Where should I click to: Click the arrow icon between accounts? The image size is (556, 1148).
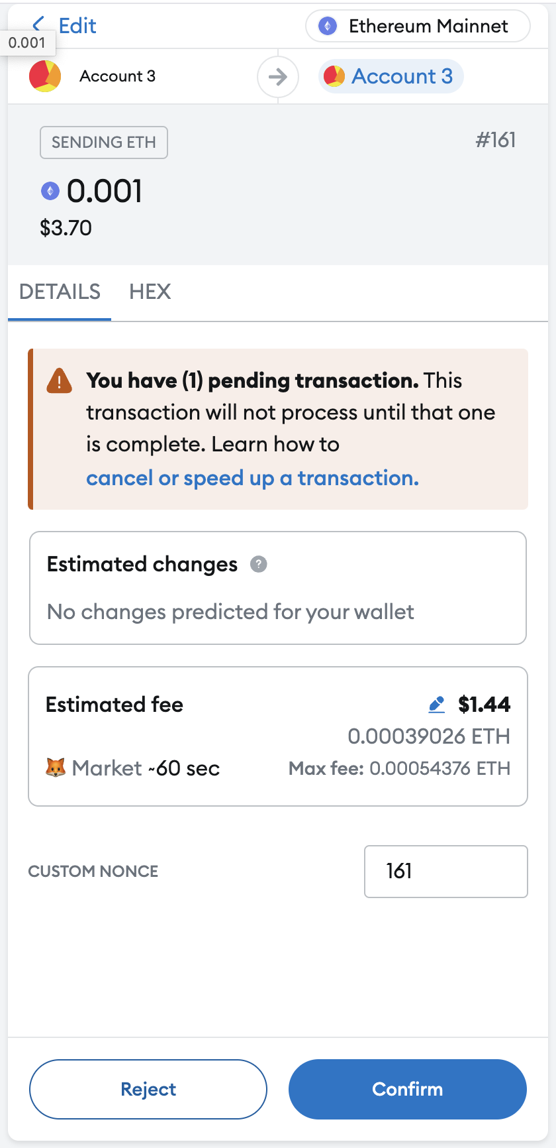pos(278,77)
